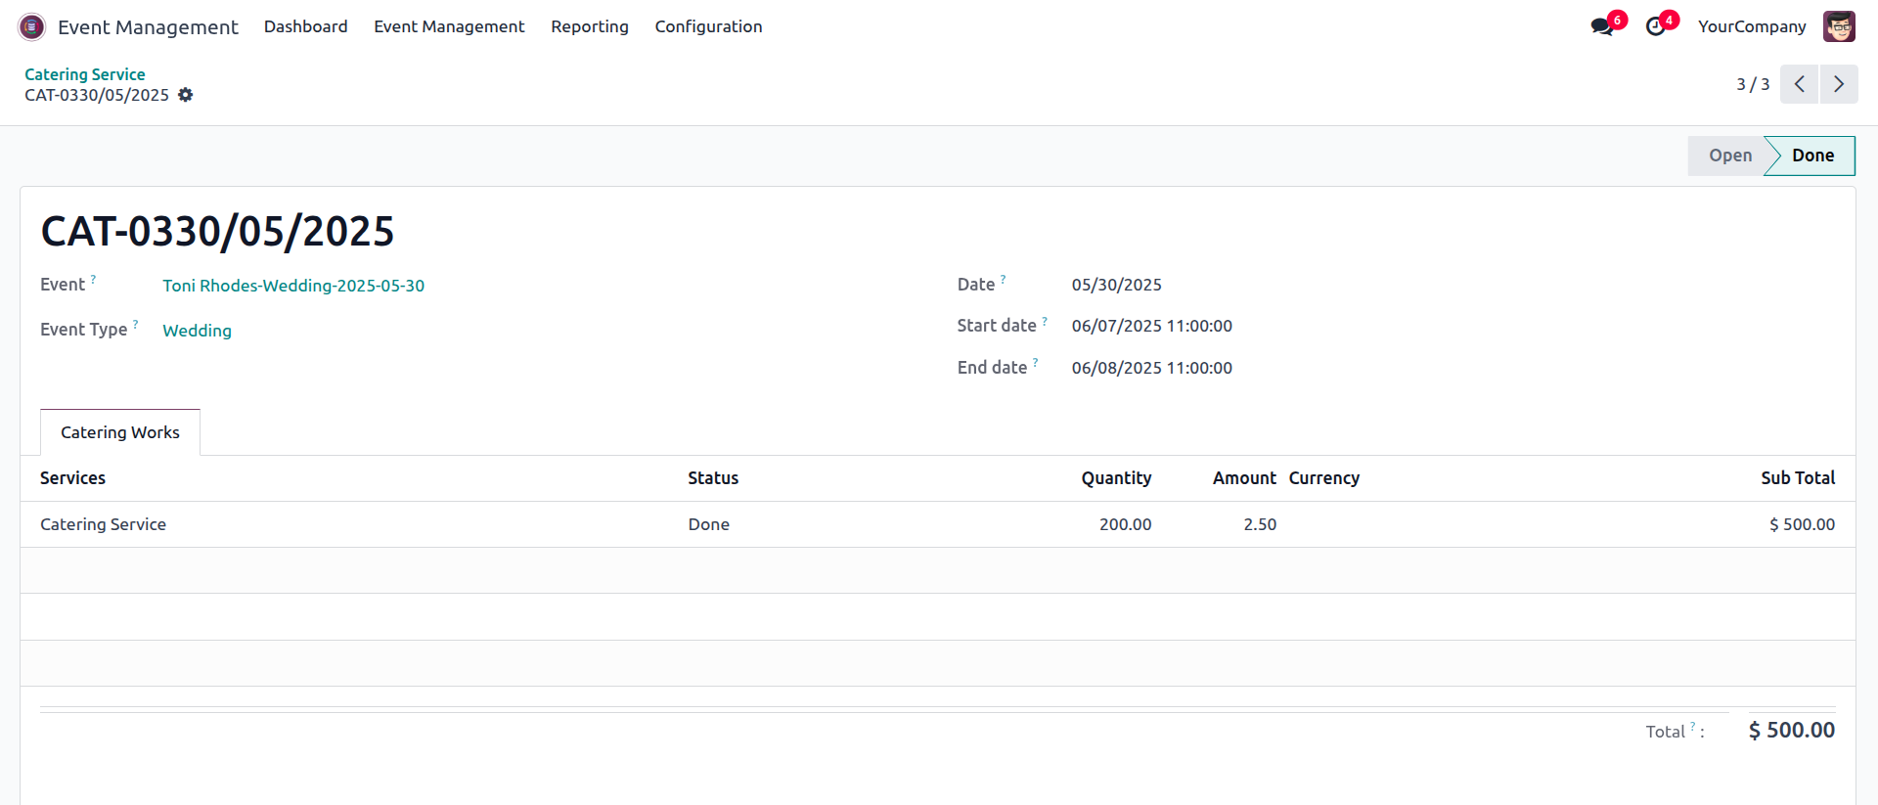Select the Catering Works tab
This screenshot has height=805, width=1878.
(120, 432)
